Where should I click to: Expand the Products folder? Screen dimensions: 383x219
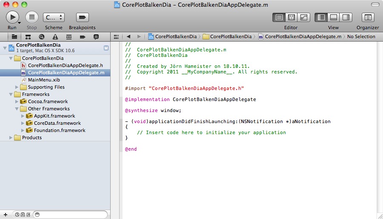[x=11, y=138]
